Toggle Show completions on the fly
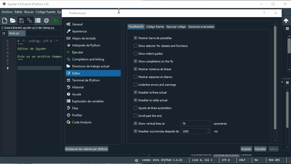Image resolution: width=291 pixels, height=164 pixels. point(136,61)
